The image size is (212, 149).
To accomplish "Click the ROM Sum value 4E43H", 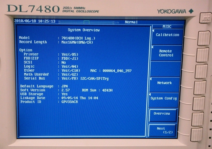I will pyautogui.click(x=107, y=90).
